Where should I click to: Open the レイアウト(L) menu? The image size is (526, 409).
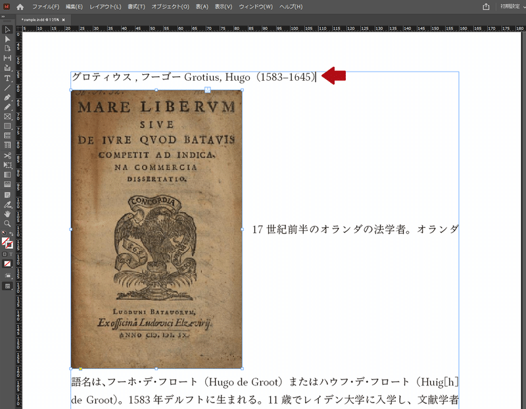(105, 7)
